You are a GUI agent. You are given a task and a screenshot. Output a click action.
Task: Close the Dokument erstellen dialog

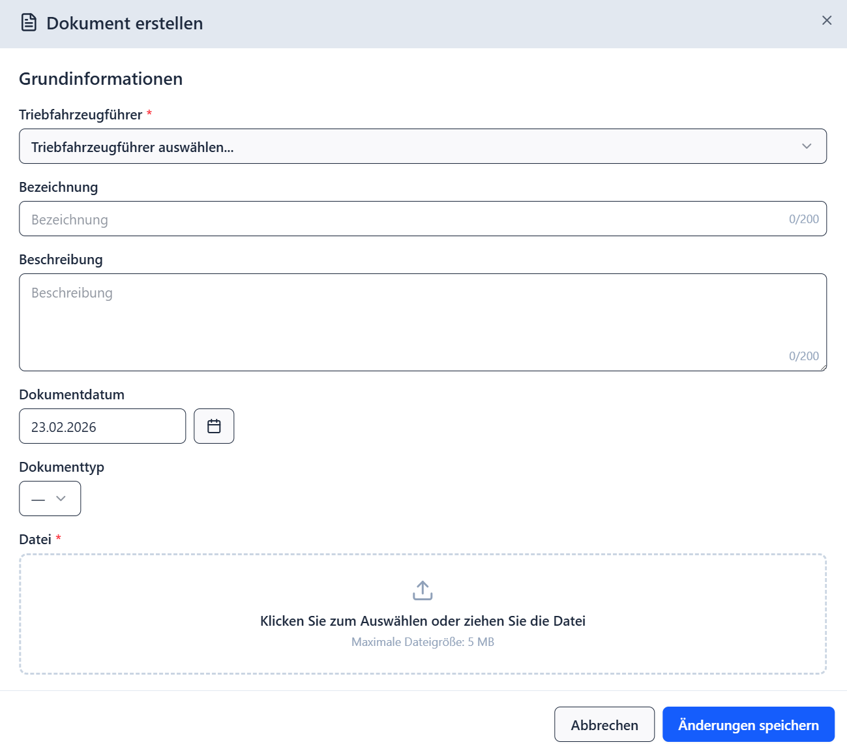pyautogui.click(x=826, y=21)
